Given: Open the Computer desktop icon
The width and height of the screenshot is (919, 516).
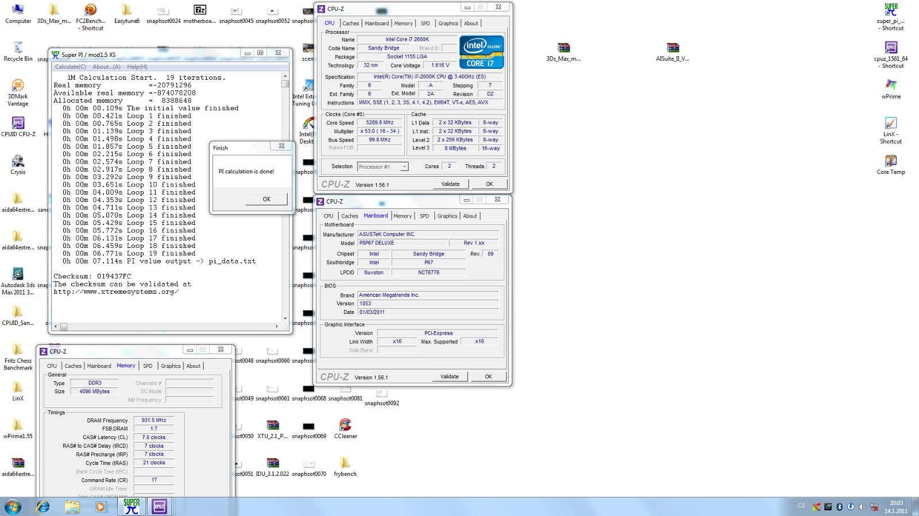Looking at the screenshot, I should pyautogui.click(x=18, y=14).
